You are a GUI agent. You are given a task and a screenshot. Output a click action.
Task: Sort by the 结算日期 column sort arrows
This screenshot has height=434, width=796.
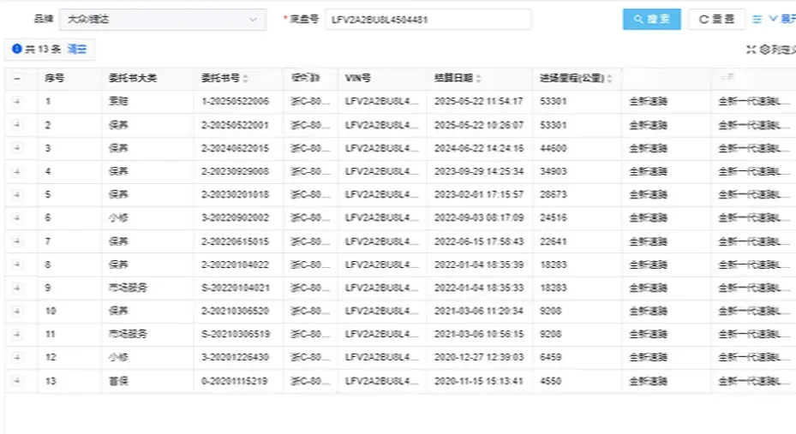[478, 79]
